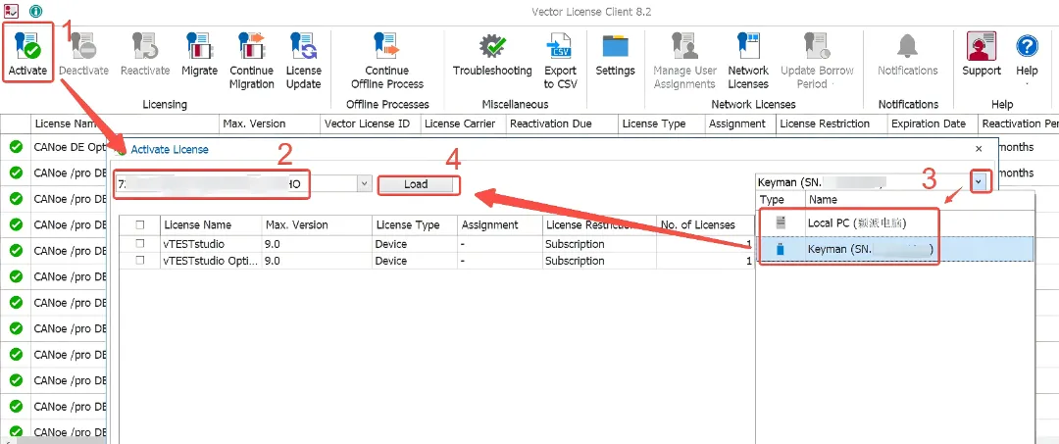Image resolution: width=1059 pixels, height=444 pixels.
Task: Click Update Borrow Period icon
Action: pos(817,46)
